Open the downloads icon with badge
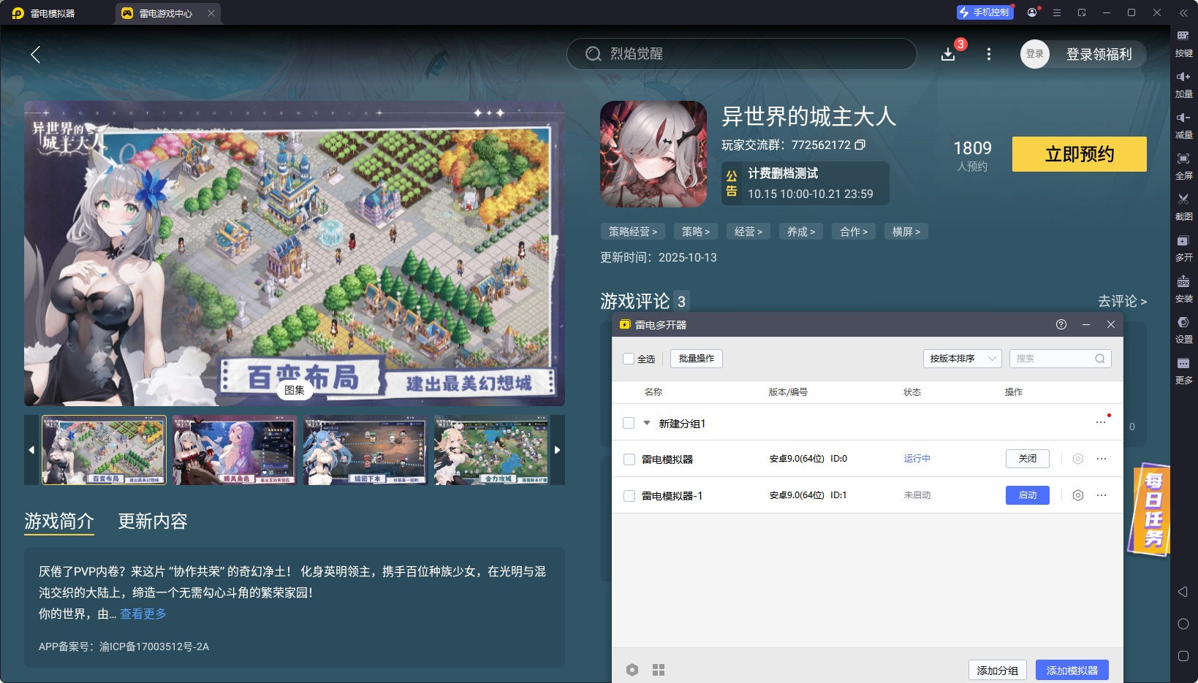 (948, 54)
